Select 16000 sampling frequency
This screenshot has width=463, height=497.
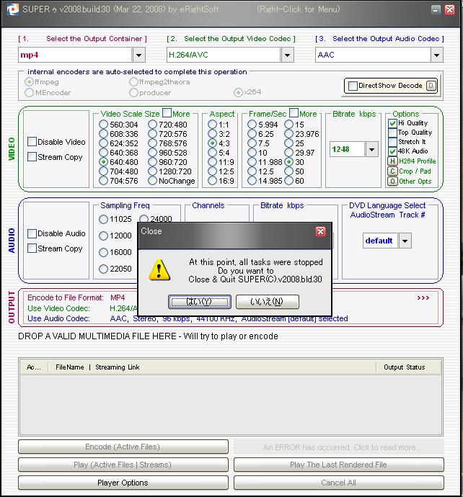(103, 252)
